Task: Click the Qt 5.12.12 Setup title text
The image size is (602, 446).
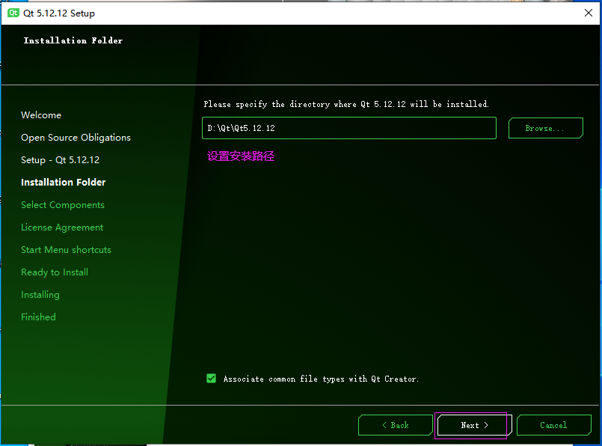Action: (x=59, y=13)
